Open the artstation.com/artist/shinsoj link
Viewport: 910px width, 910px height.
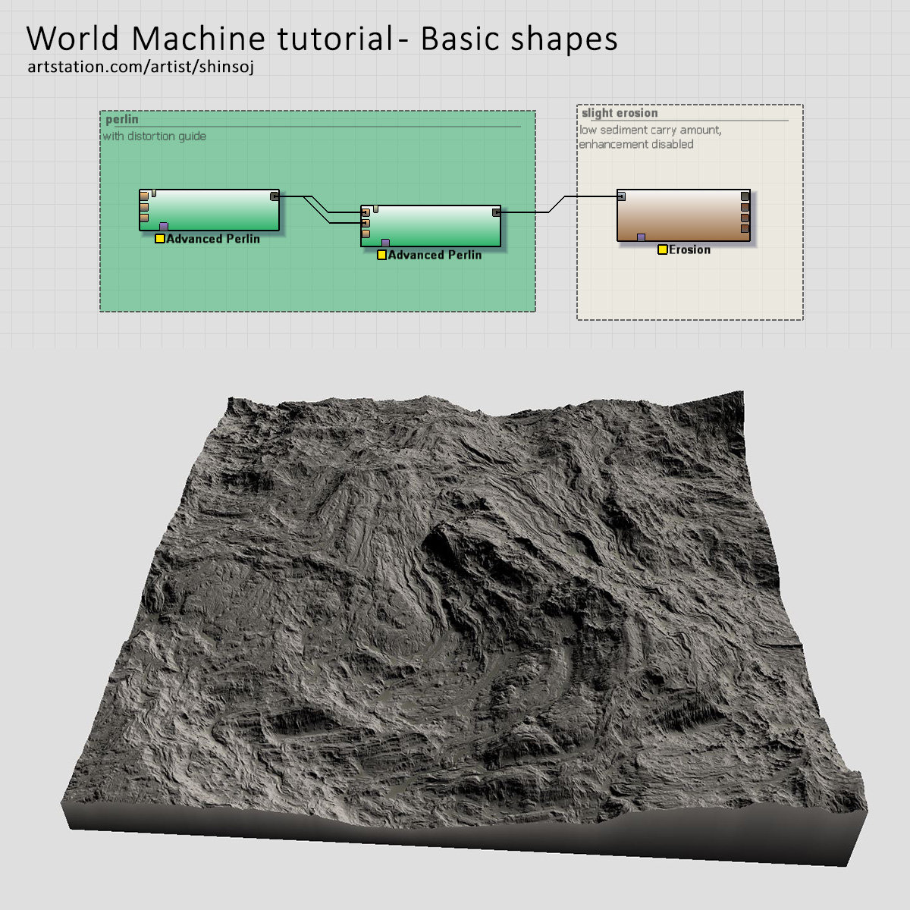[141, 67]
